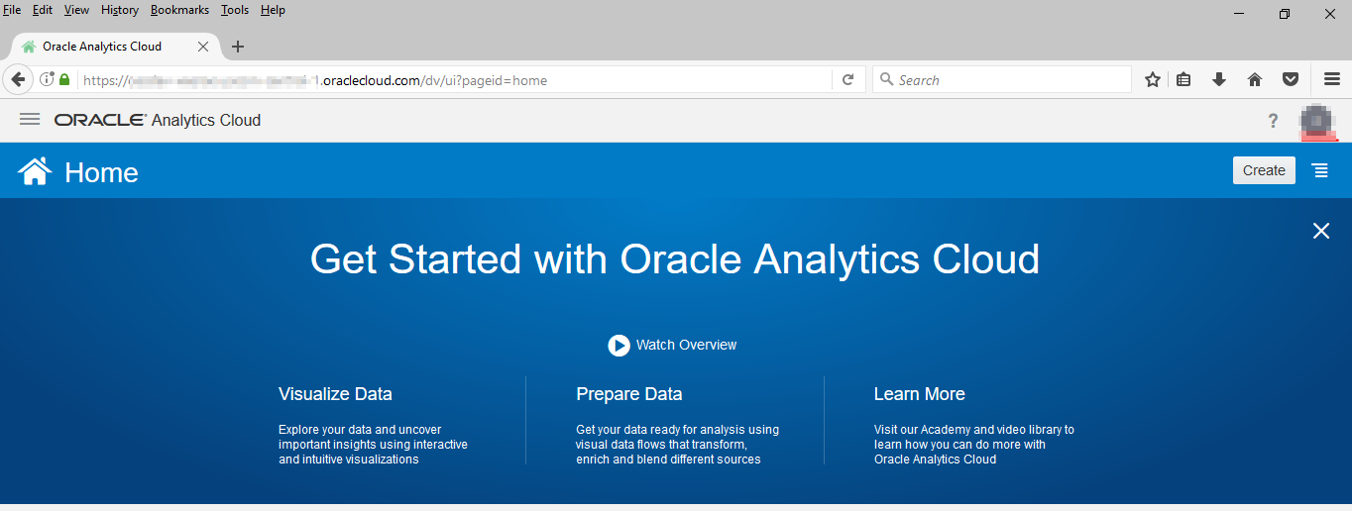Image resolution: width=1352 pixels, height=511 pixels.
Task: Open the Bookmarks menu
Action: tap(179, 10)
